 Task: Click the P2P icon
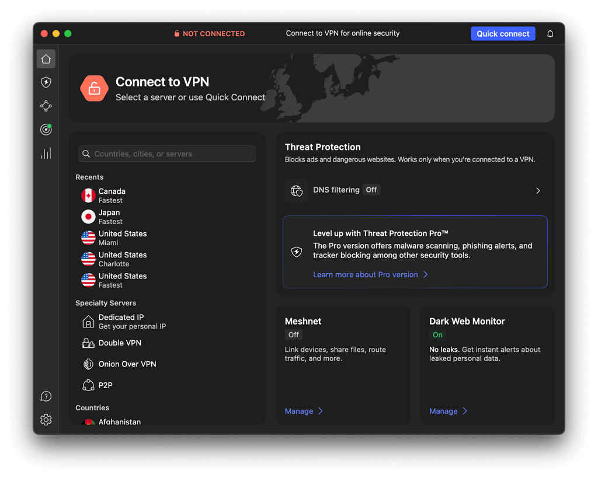point(88,385)
